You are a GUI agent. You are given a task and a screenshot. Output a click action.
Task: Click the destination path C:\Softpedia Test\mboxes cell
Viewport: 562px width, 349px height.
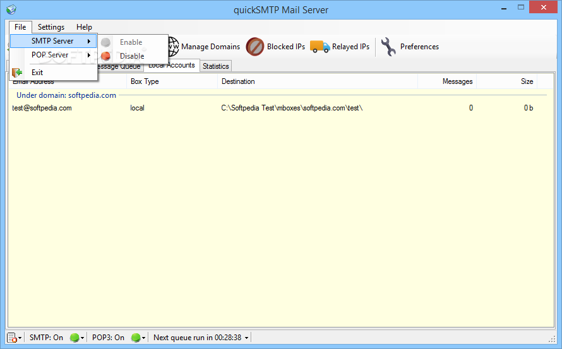point(292,108)
